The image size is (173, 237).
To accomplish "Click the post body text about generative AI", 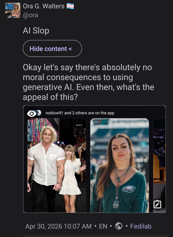I will point(89,82).
